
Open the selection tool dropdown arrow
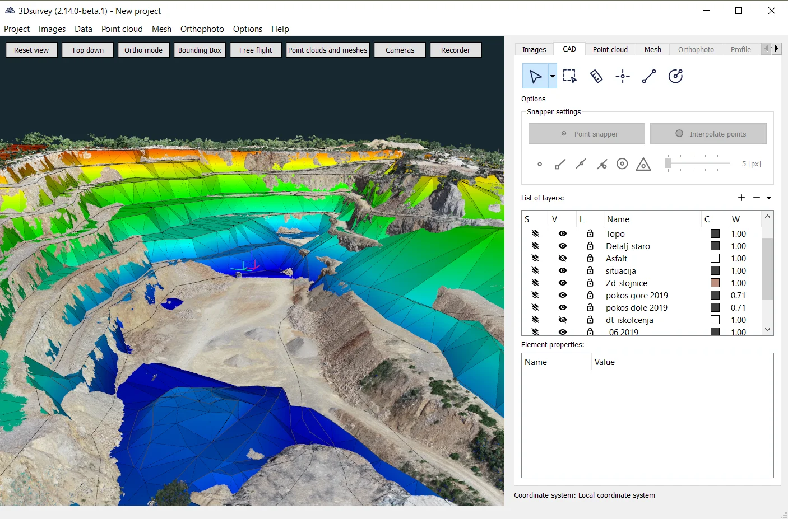coord(553,76)
